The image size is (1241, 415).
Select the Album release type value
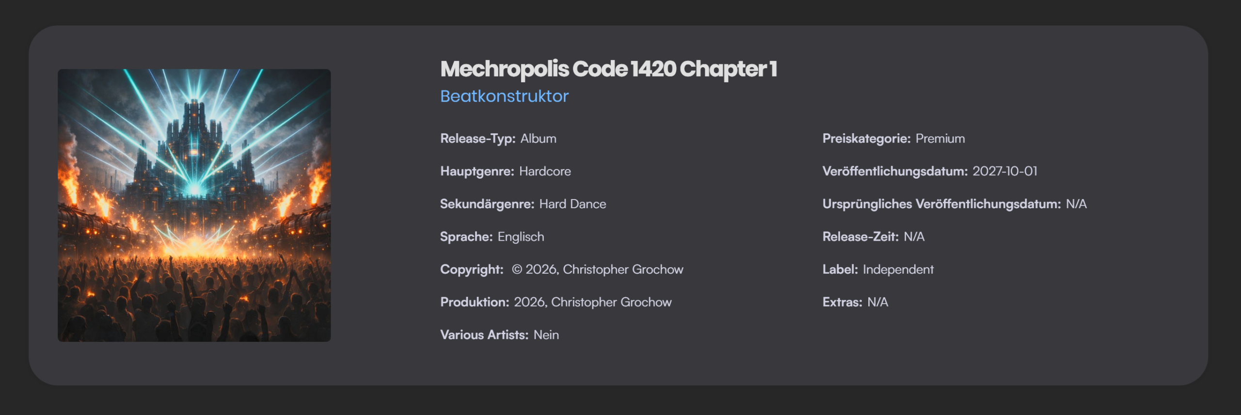(x=538, y=138)
